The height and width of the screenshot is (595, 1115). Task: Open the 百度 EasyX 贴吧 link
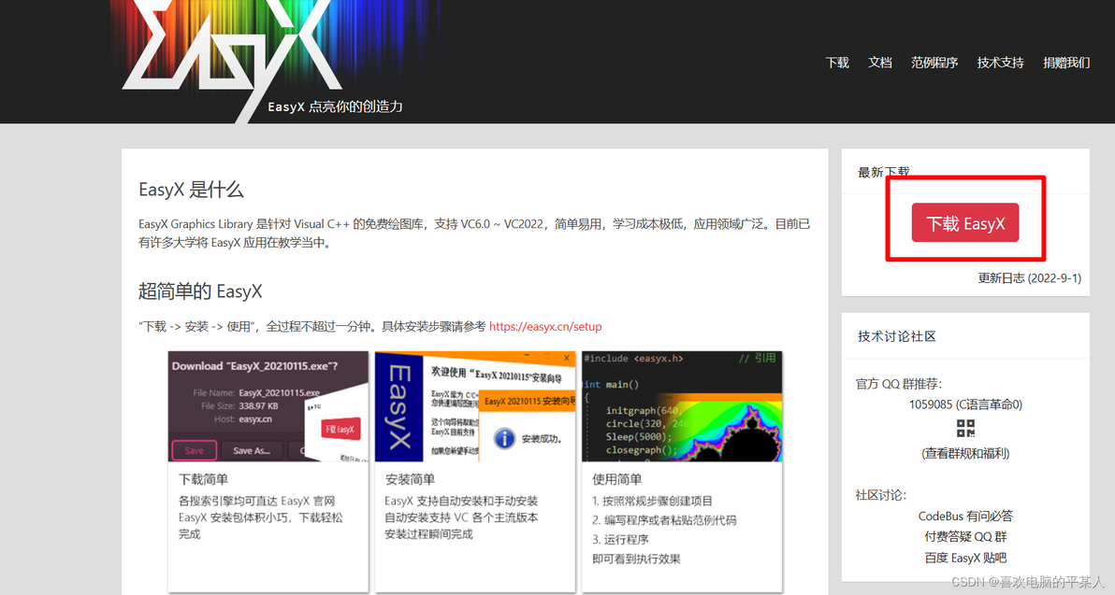point(965,558)
